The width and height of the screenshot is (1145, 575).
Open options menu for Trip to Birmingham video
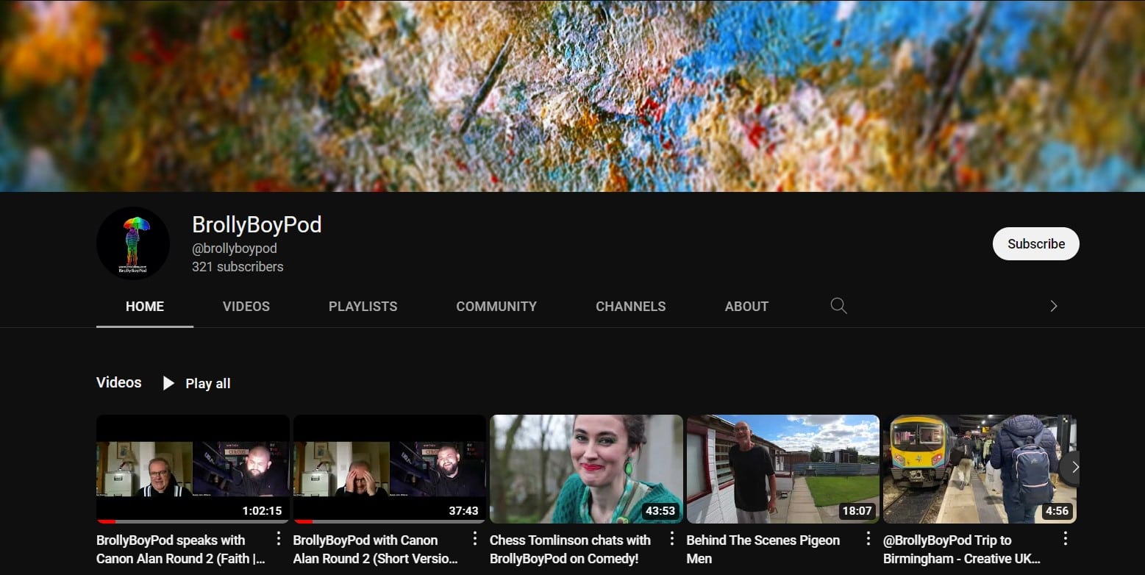(x=1065, y=539)
